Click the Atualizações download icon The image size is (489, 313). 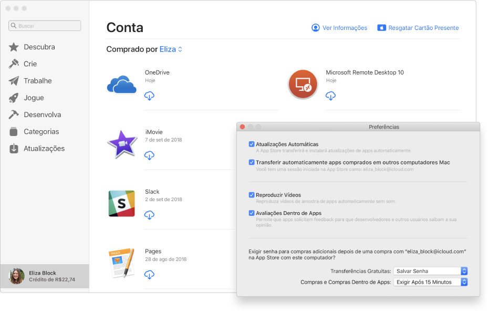(x=14, y=149)
